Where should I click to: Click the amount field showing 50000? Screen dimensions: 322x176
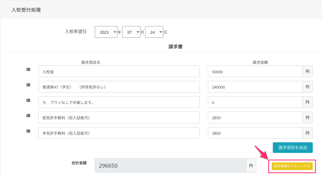[255, 72]
